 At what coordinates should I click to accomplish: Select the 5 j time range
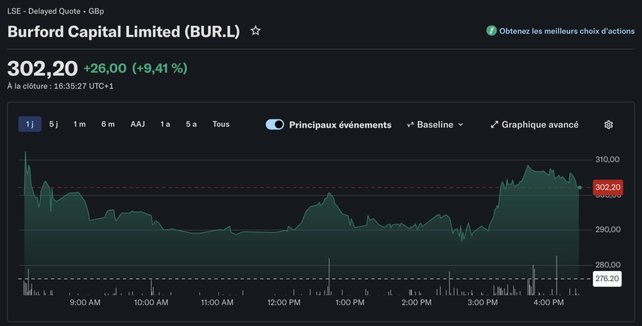(53, 124)
